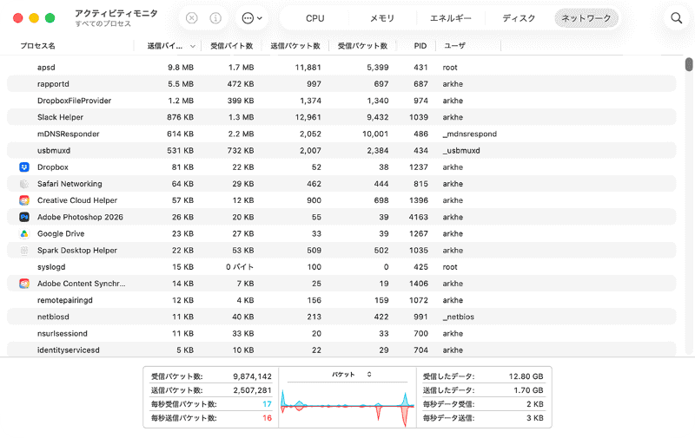Click the stop process (X) toolbar icon
This screenshot has height=438, width=695.
[x=191, y=18]
